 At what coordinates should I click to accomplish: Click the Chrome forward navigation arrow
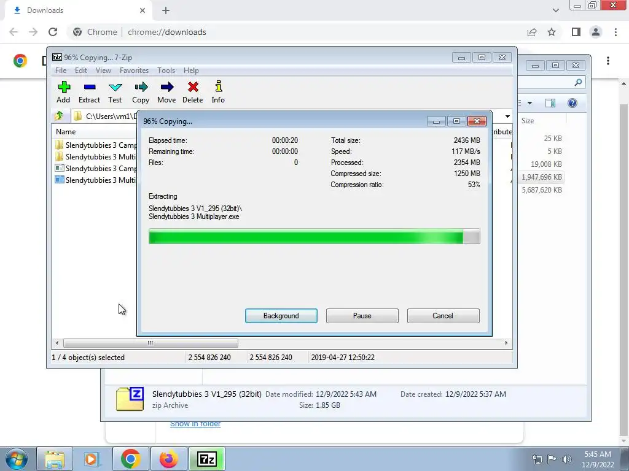click(x=33, y=32)
